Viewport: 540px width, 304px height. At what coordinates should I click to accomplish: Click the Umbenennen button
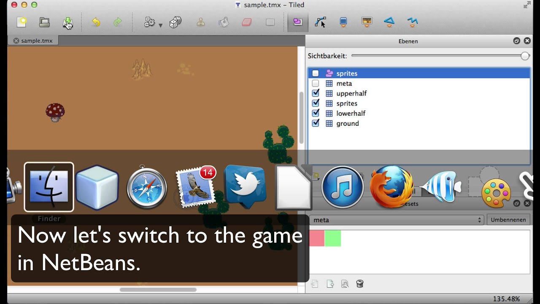(x=508, y=220)
